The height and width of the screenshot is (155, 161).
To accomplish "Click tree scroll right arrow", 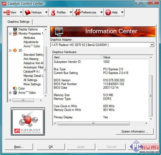I will point(41,101).
